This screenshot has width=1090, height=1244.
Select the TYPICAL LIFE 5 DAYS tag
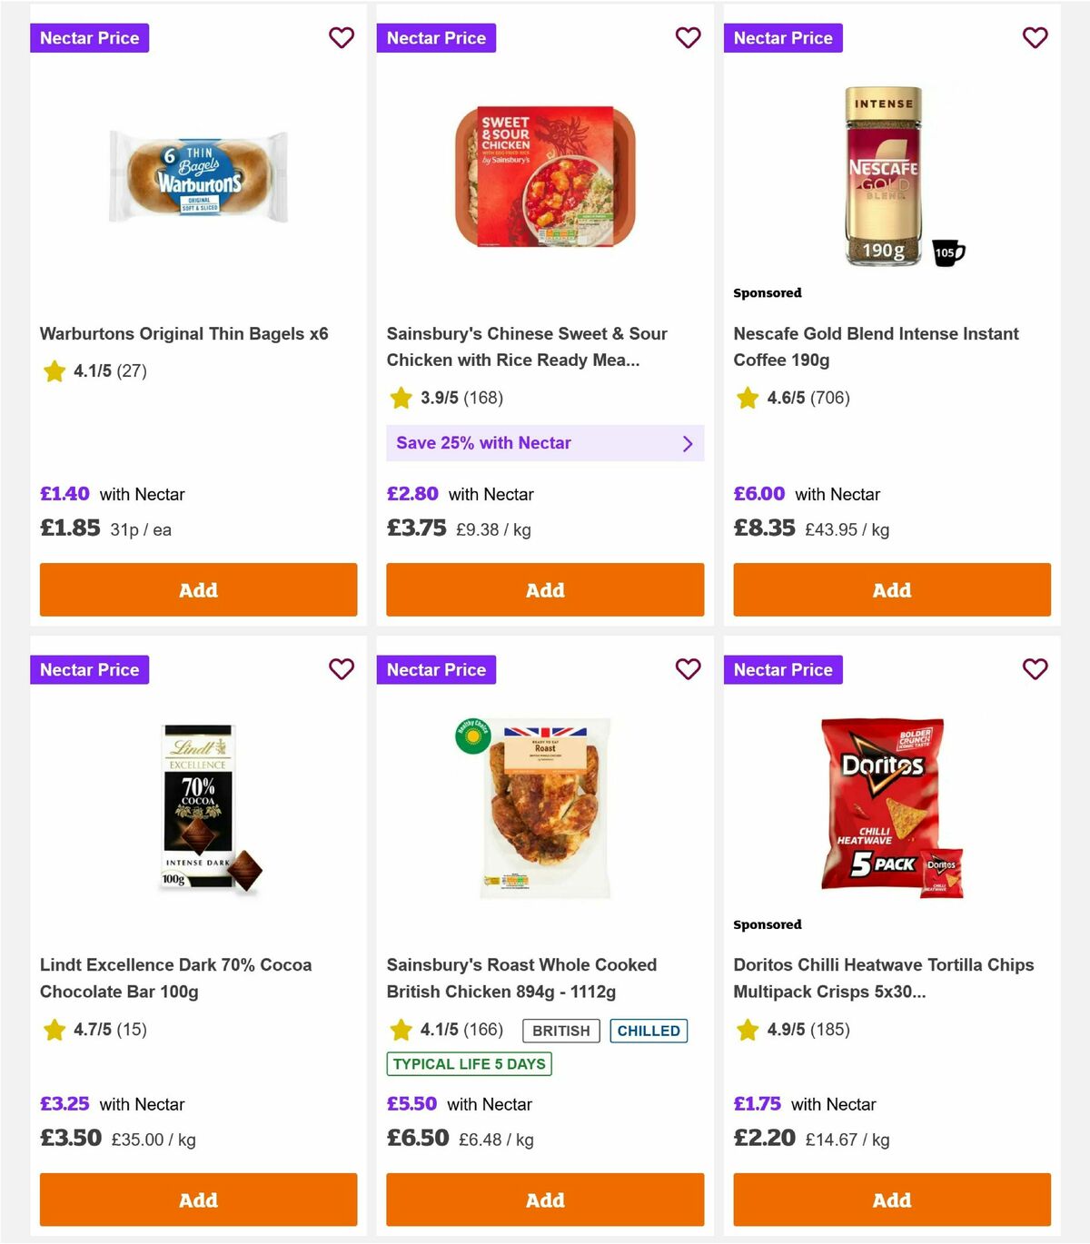[468, 1063]
